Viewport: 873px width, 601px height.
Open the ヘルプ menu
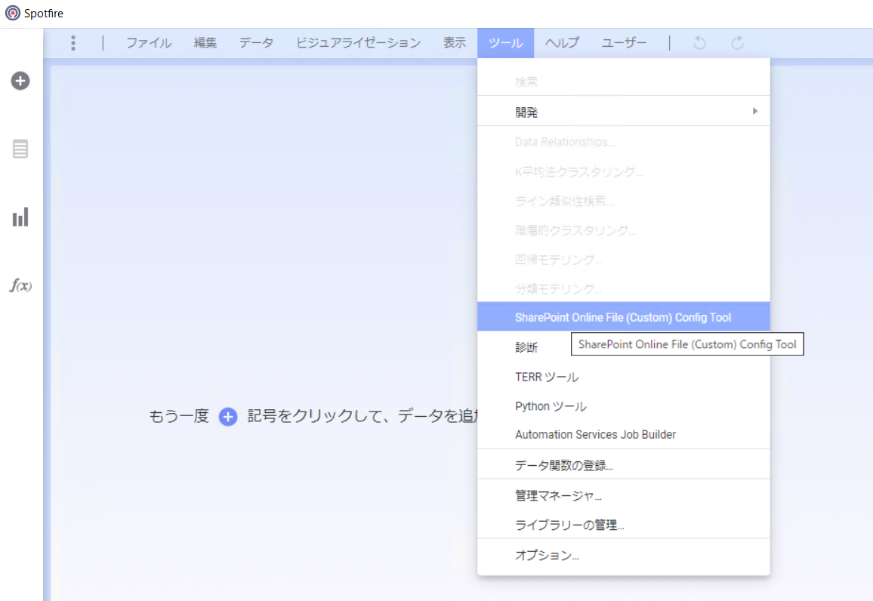coord(562,43)
